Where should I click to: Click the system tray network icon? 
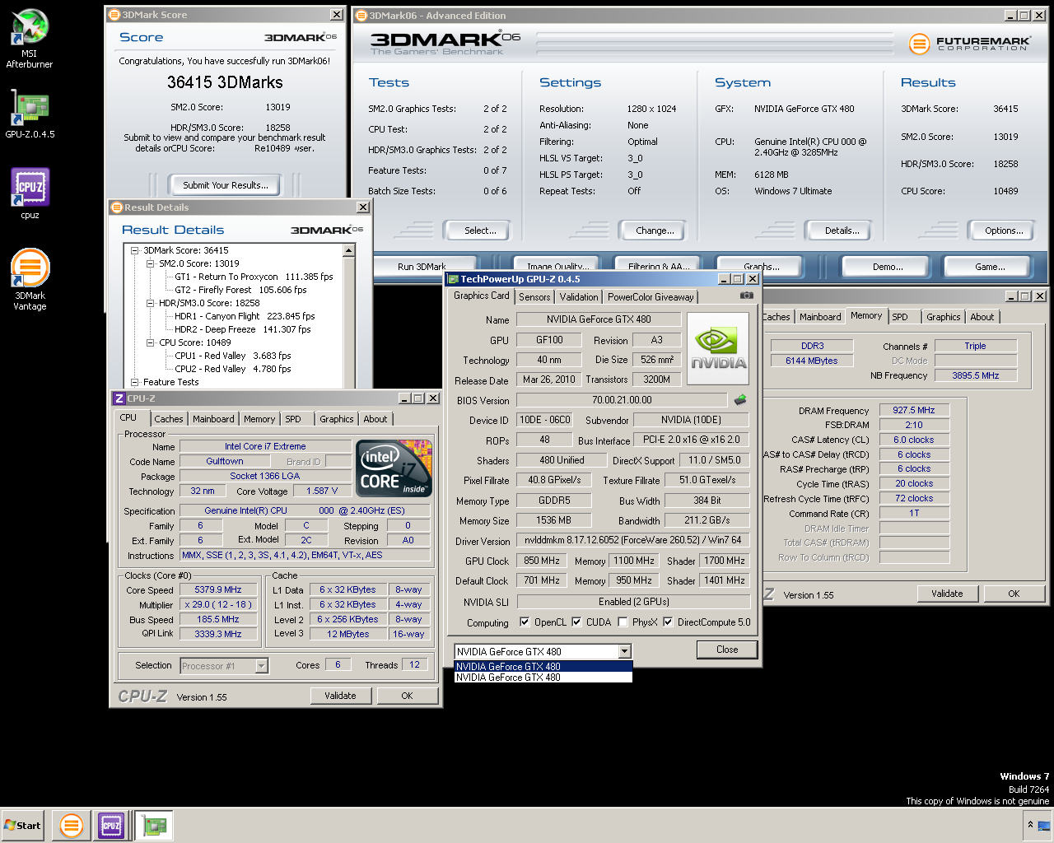(1043, 825)
